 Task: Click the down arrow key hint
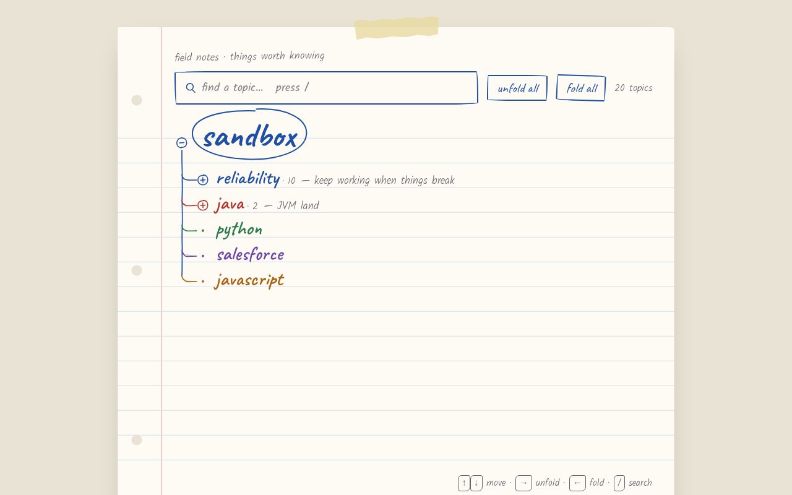[476, 483]
